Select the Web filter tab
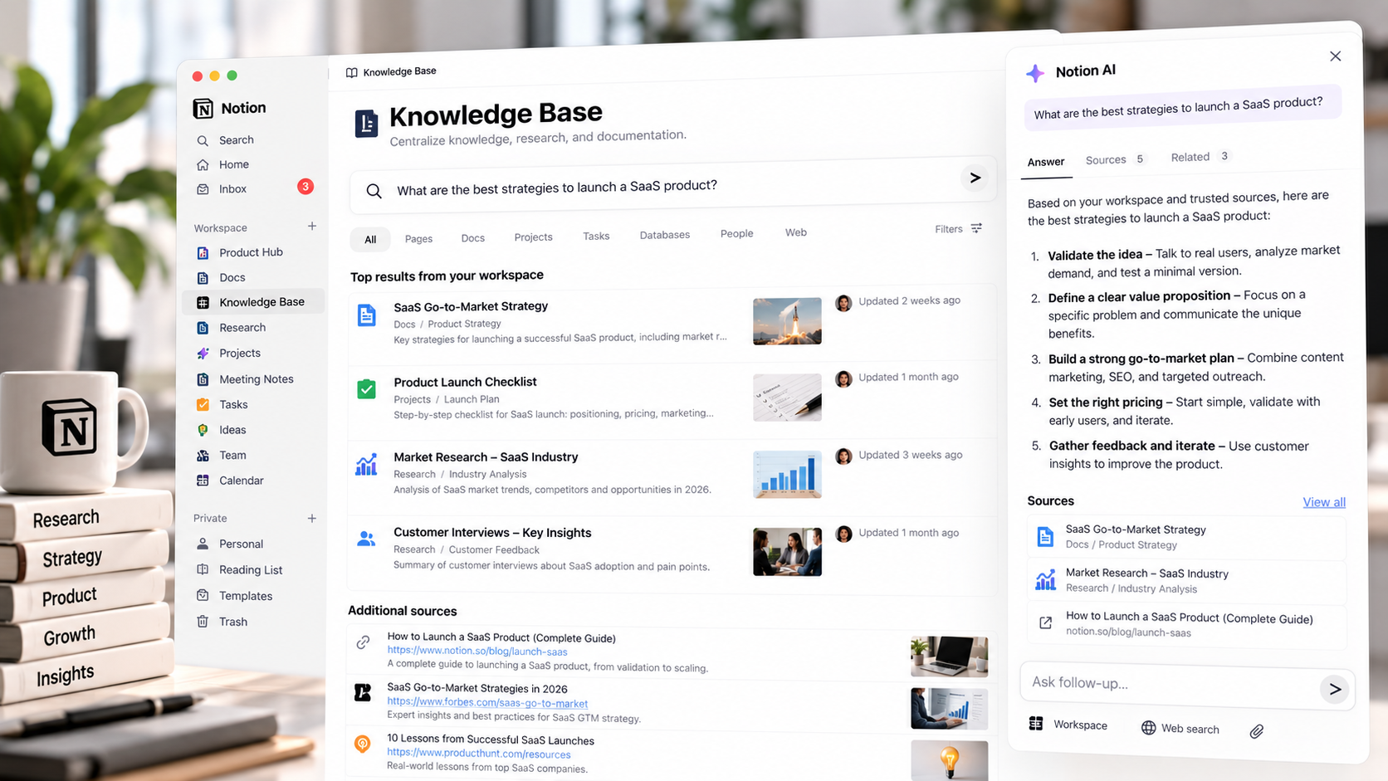 tap(795, 232)
